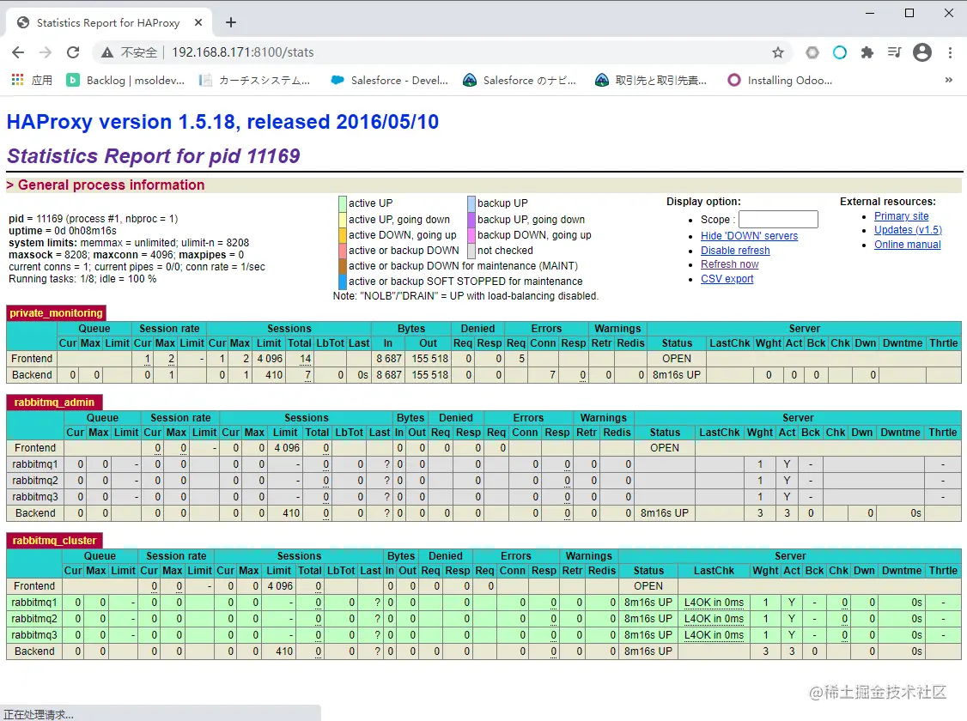
Task: Click the CSV export link
Action: 727,279
